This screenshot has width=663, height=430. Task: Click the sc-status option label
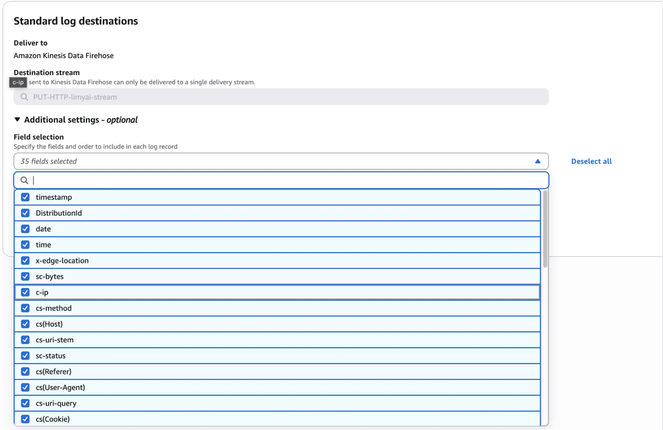(50, 356)
